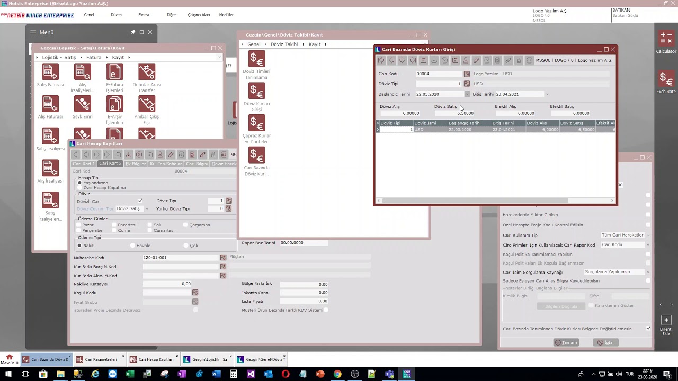Image resolution: width=678 pixels, height=381 pixels.
Task: Check Çarşamba payment day
Action: point(185,225)
